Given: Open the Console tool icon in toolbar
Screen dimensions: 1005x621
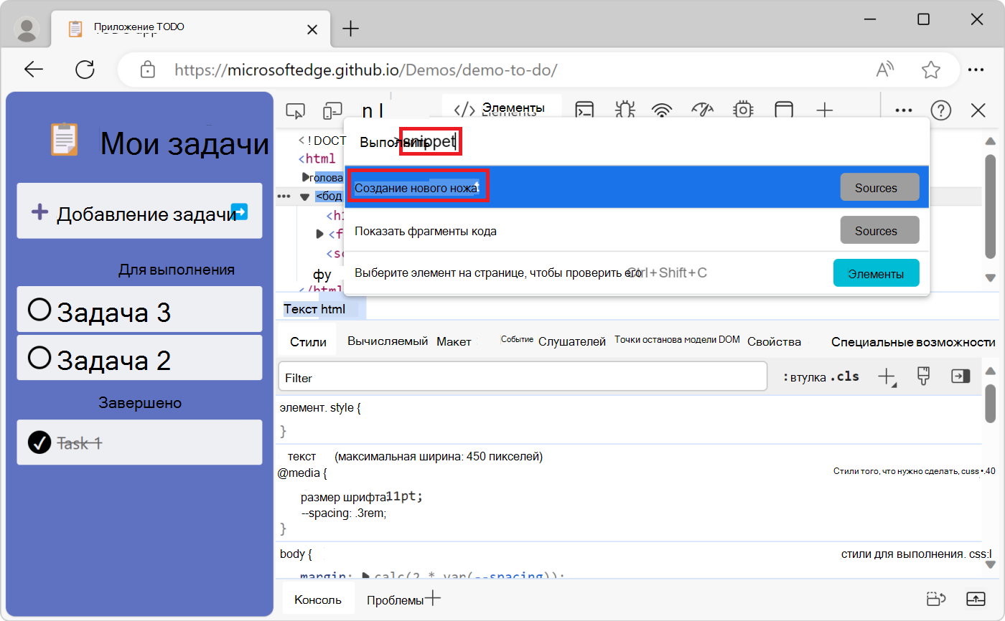Looking at the screenshot, I should pos(585,110).
